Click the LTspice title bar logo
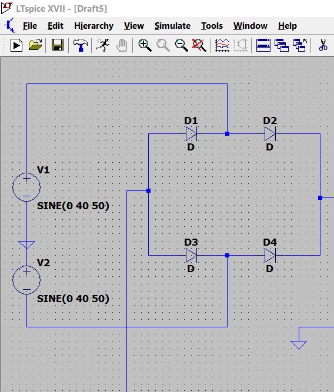 pos(6,8)
